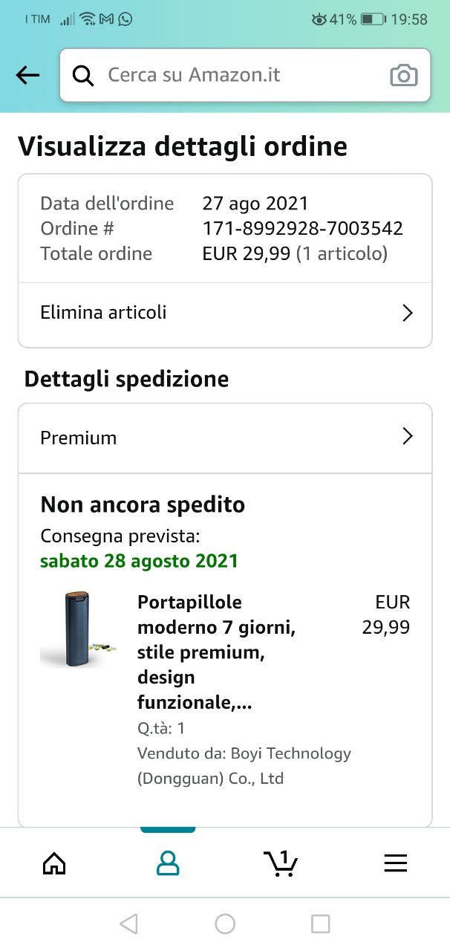Tap delivery date sabato 28 agosto 2021
The height and width of the screenshot is (951, 450).
pyautogui.click(x=140, y=560)
